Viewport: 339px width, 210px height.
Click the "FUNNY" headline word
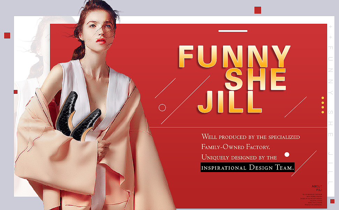(x=235, y=56)
